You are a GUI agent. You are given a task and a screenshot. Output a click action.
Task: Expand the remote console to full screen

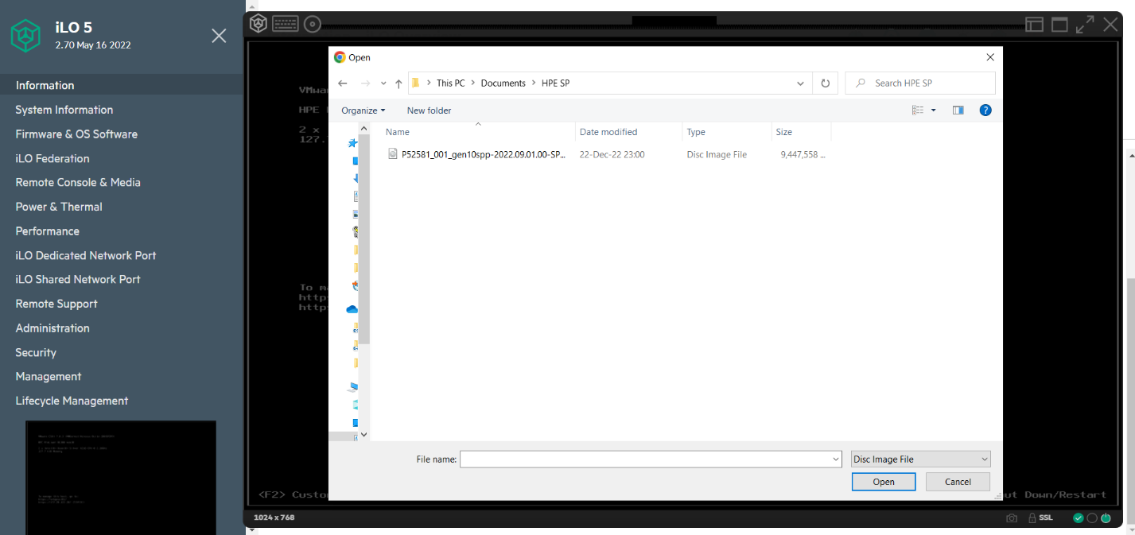point(1085,25)
